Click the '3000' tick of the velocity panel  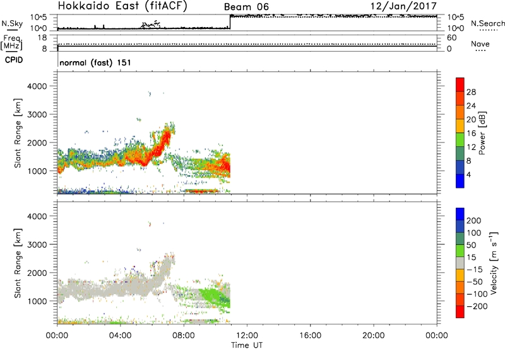pyautogui.click(x=37, y=244)
